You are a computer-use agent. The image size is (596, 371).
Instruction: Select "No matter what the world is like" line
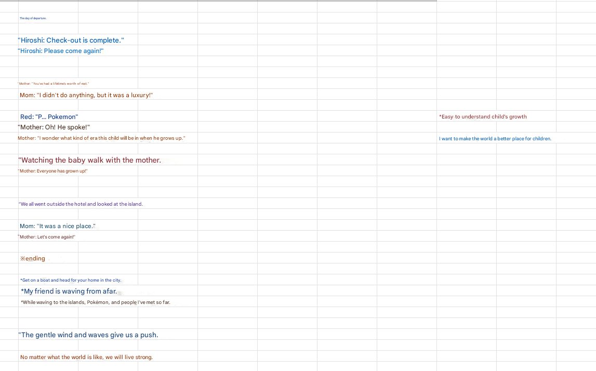pos(86,357)
